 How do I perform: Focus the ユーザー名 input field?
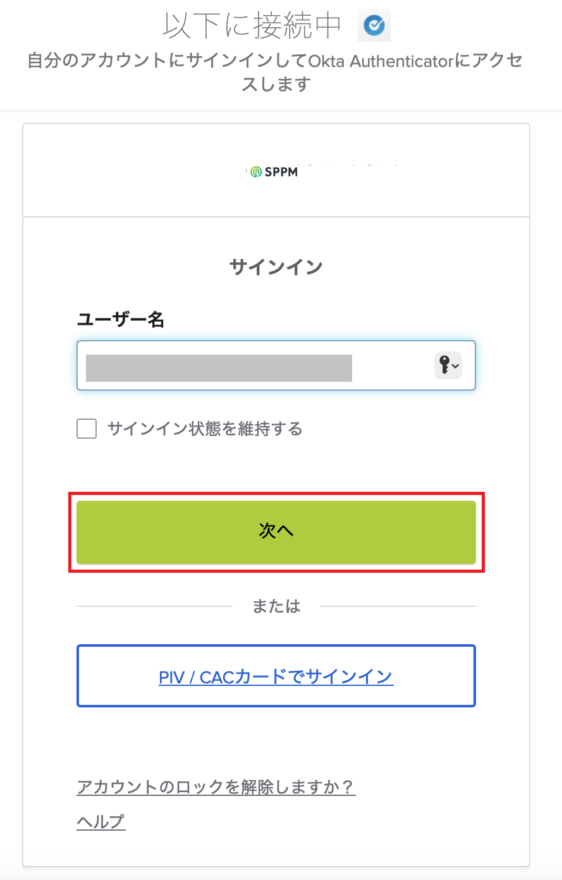276,365
